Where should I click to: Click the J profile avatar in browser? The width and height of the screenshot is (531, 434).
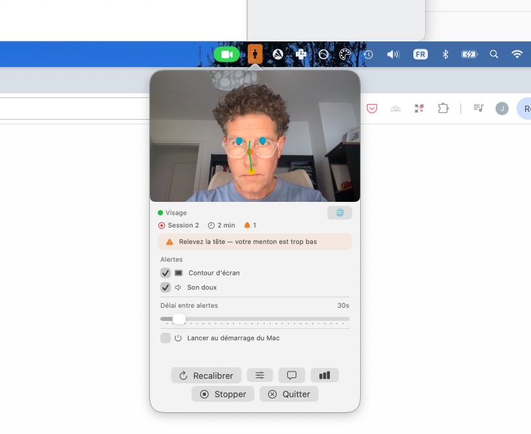pyautogui.click(x=502, y=108)
